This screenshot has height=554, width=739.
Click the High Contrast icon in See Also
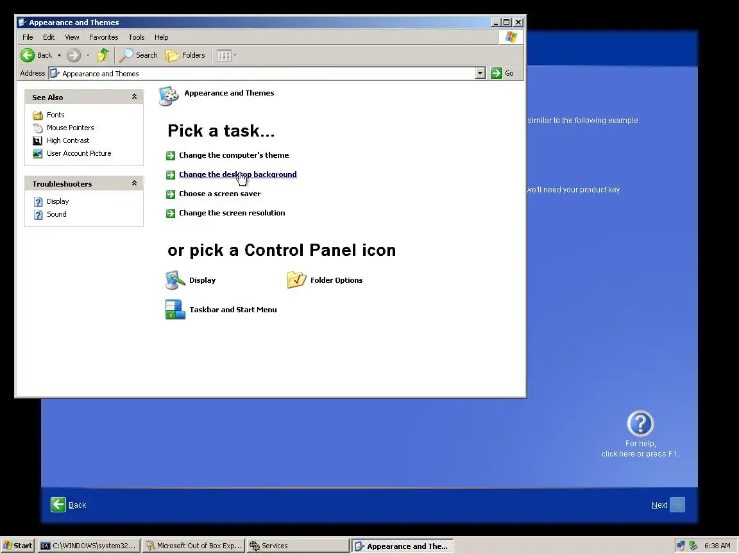(38, 140)
